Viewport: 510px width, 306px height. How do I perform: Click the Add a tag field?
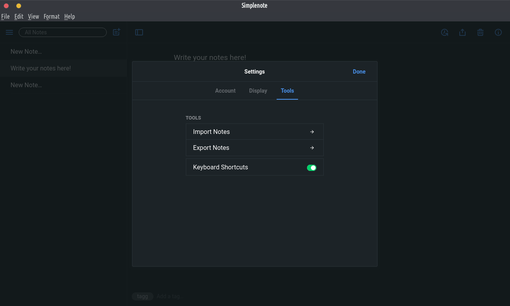(170, 296)
